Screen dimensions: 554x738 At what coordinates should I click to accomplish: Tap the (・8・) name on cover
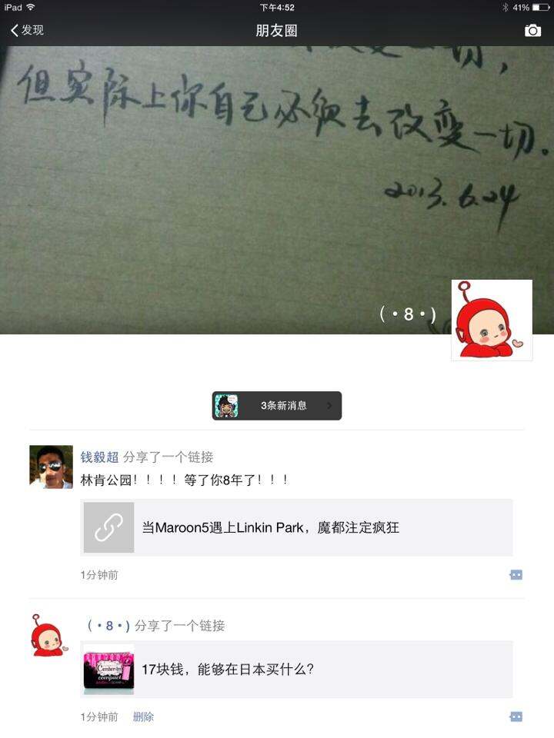[408, 314]
